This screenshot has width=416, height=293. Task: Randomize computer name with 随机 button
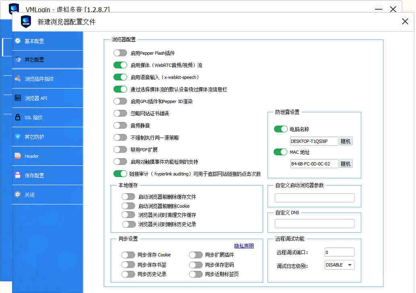click(346, 141)
